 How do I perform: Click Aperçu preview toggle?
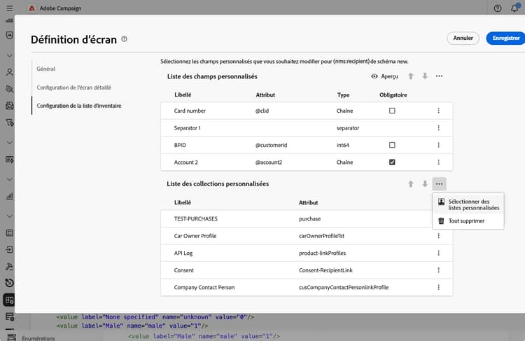[x=385, y=76]
